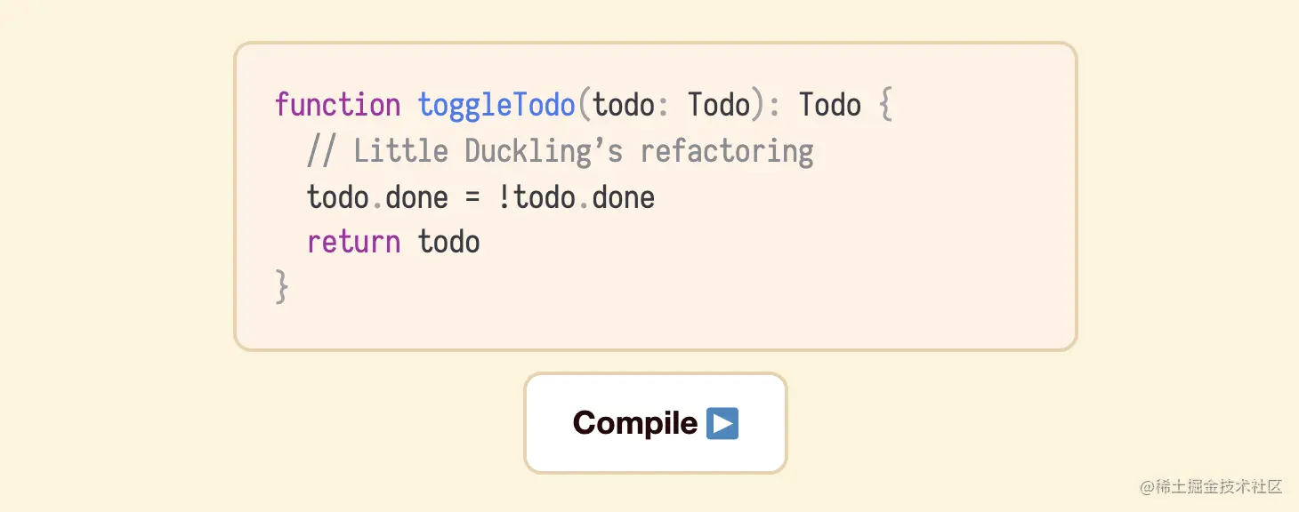Click 'todo' after the return keyword
1299x512 pixels.
coord(449,242)
